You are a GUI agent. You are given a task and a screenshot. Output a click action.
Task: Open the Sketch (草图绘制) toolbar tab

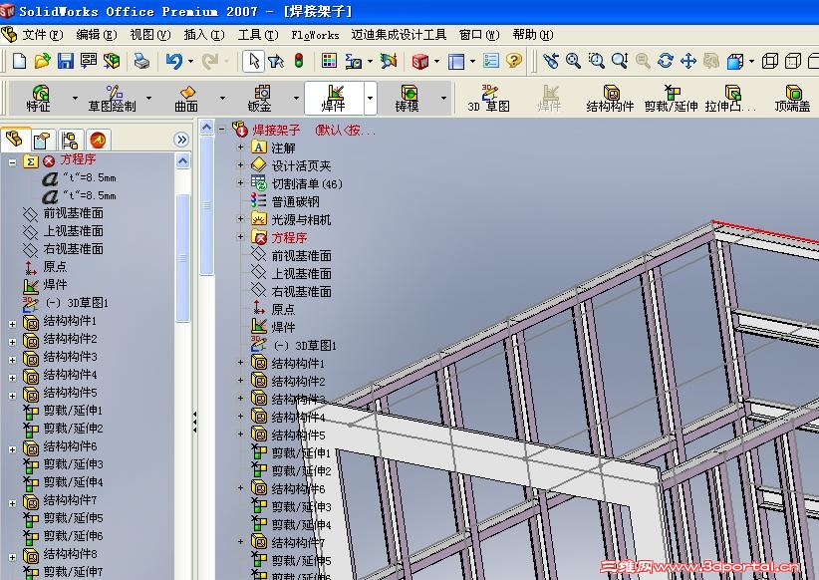coord(113,99)
